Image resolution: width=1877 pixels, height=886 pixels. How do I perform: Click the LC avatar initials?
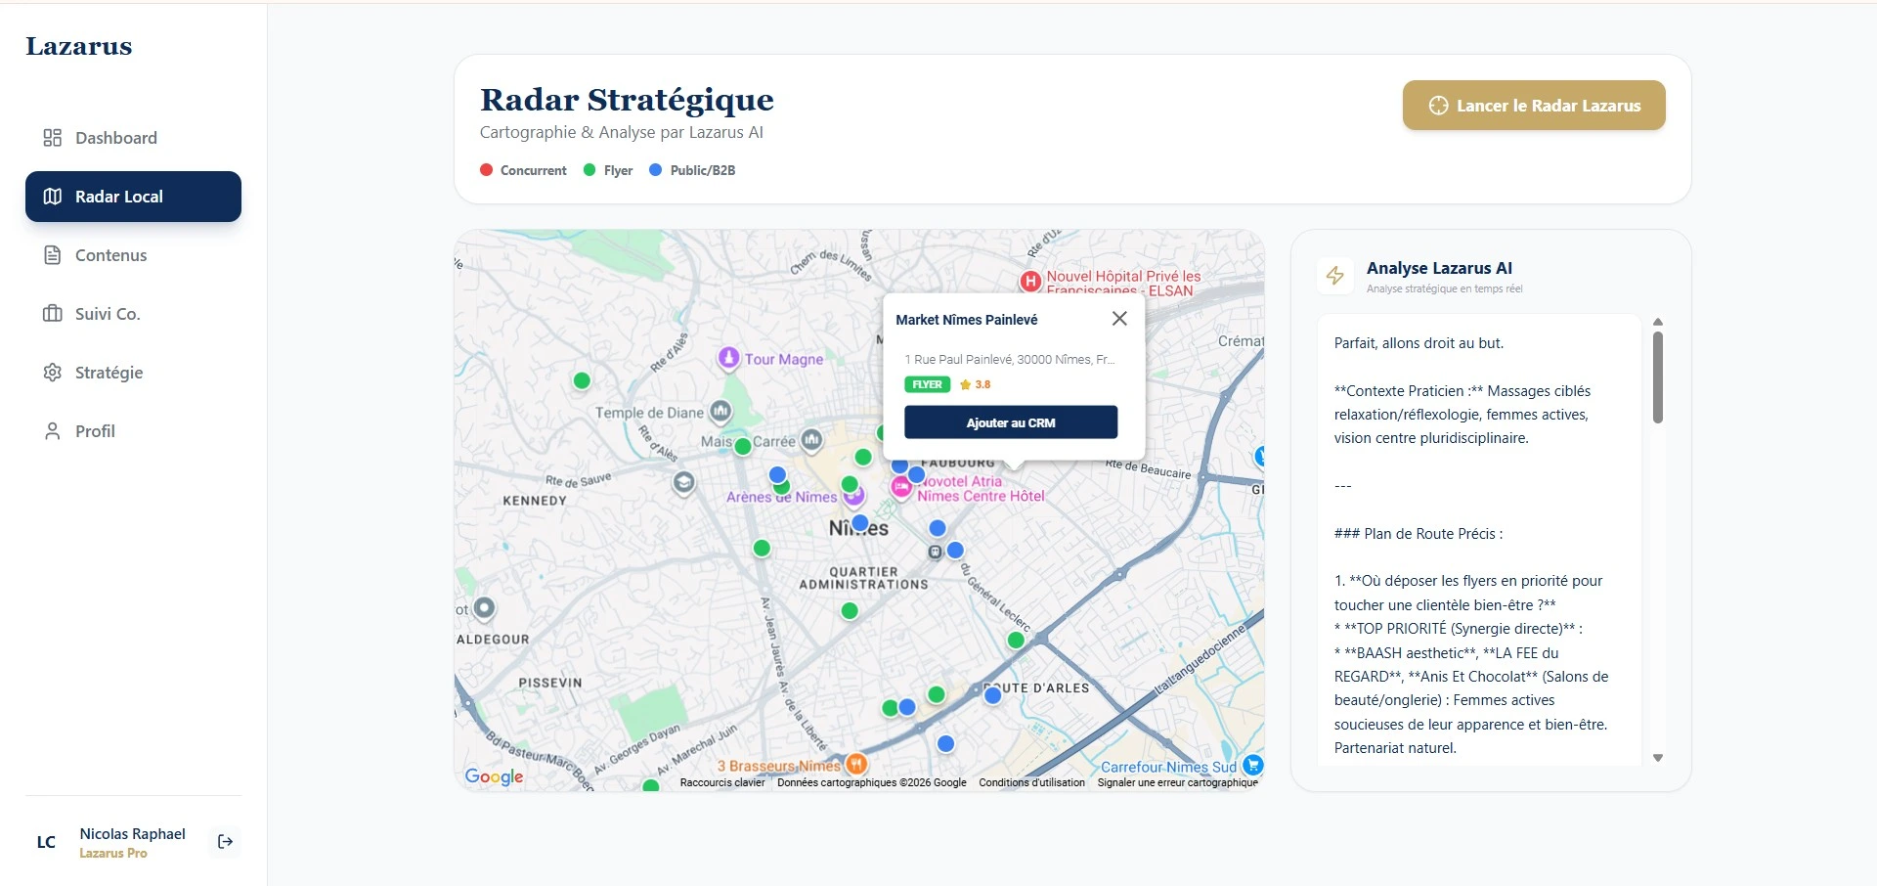pos(46,842)
